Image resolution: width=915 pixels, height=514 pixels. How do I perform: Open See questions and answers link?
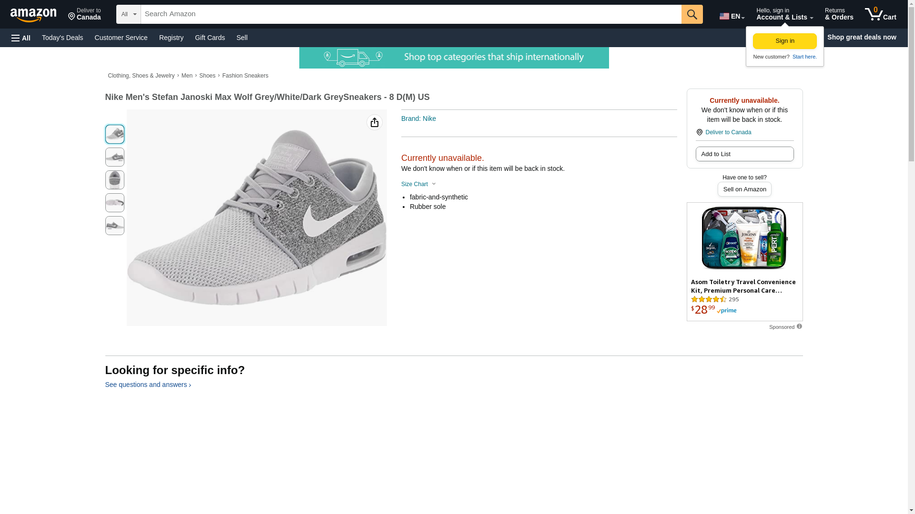[148, 385]
